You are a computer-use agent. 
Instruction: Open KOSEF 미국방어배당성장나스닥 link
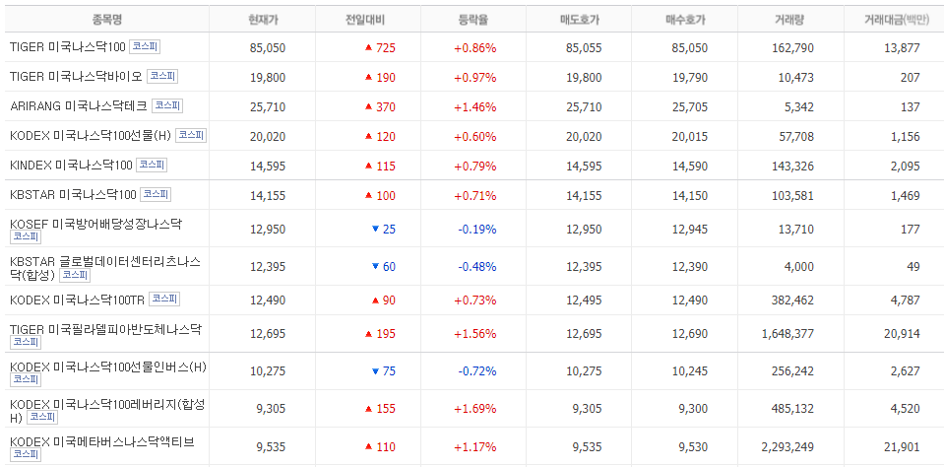pyautogui.click(x=95, y=225)
